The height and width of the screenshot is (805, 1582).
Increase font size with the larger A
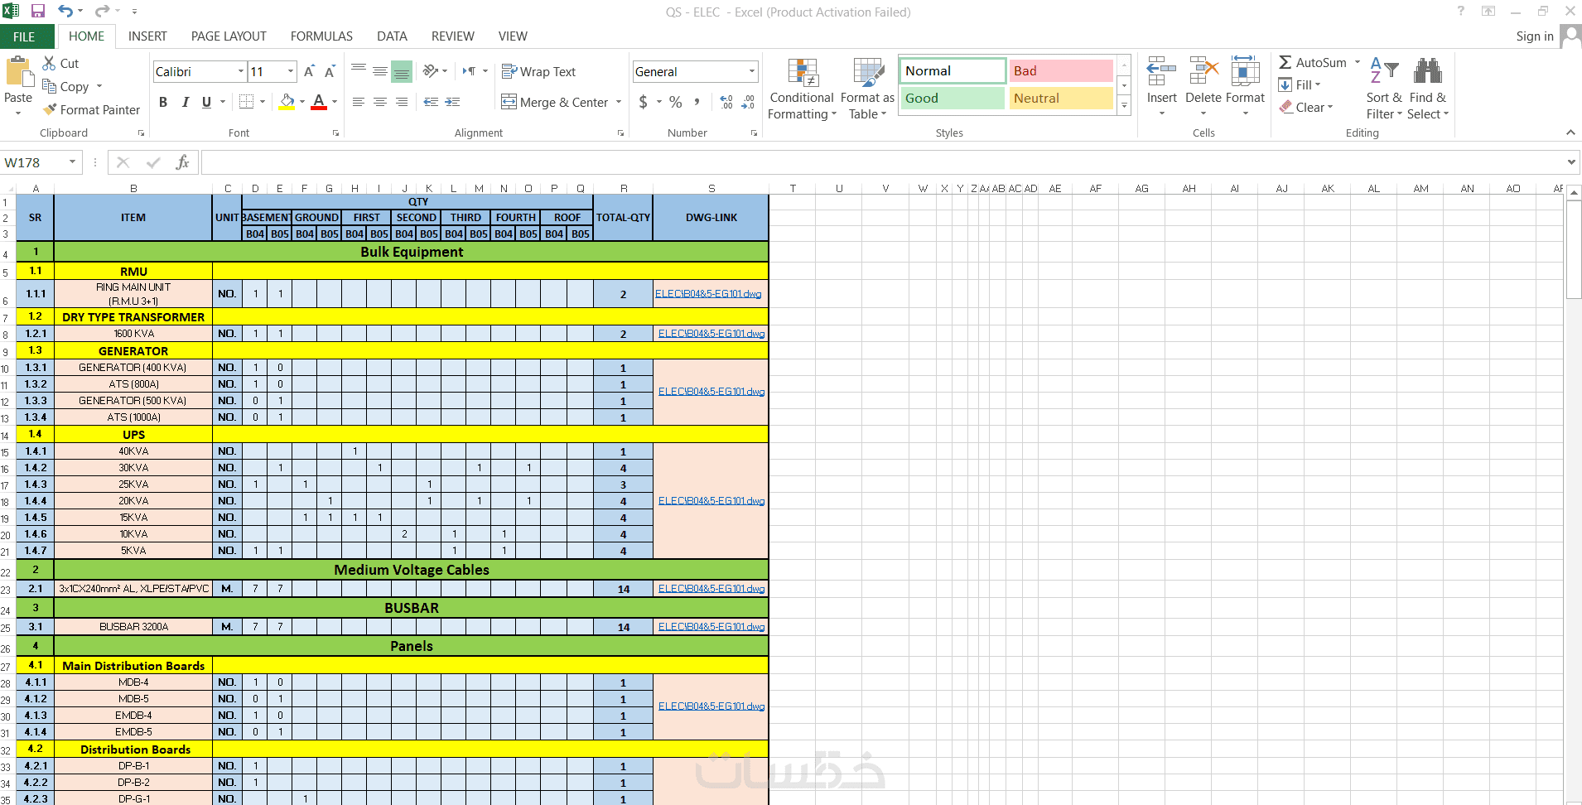[x=309, y=72]
